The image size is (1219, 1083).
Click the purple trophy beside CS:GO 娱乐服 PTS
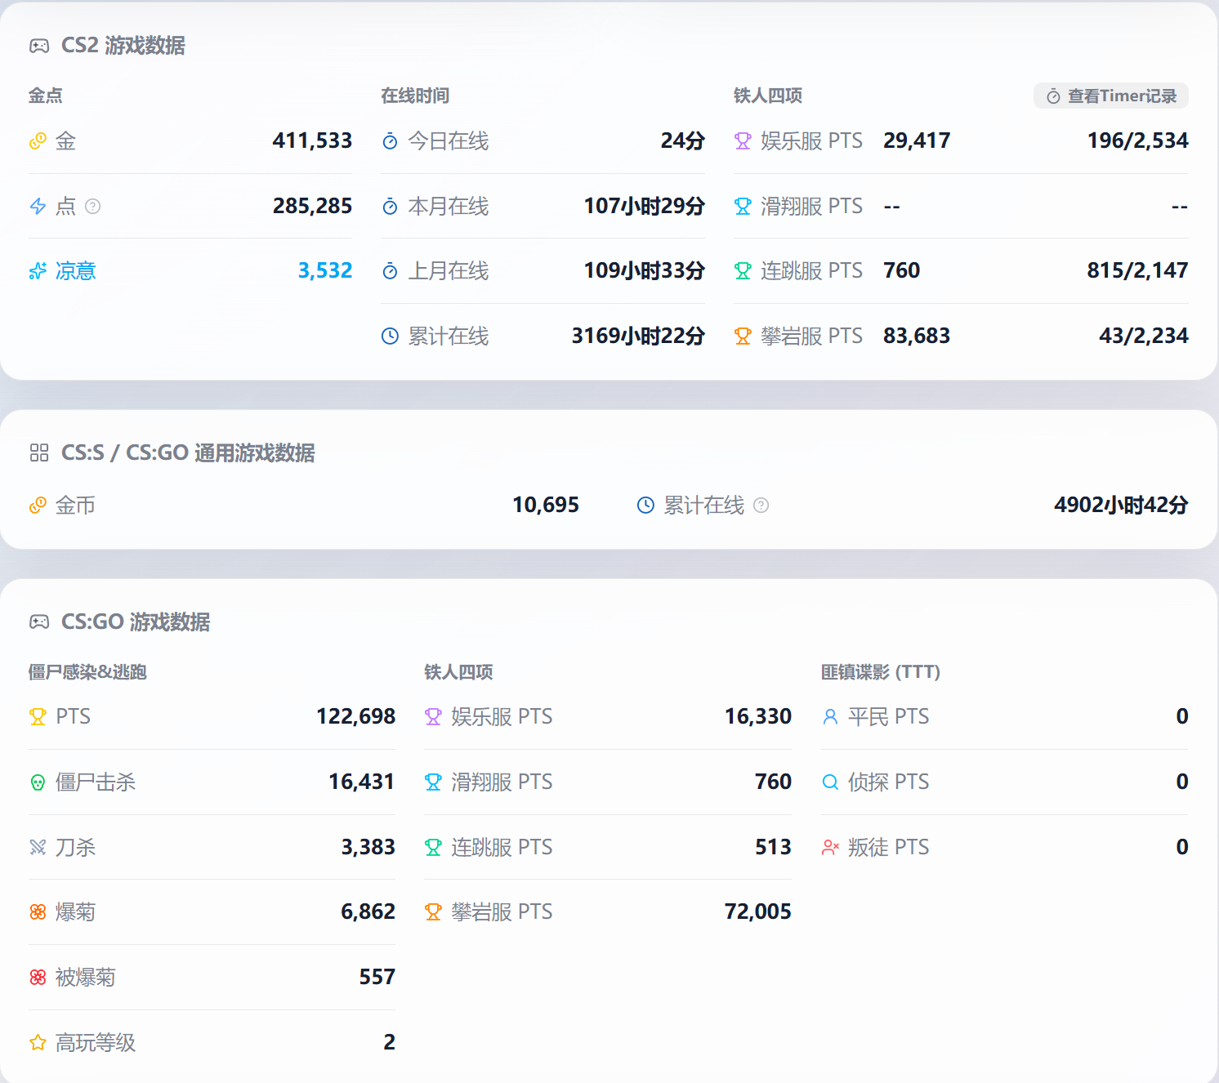[x=433, y=717]
